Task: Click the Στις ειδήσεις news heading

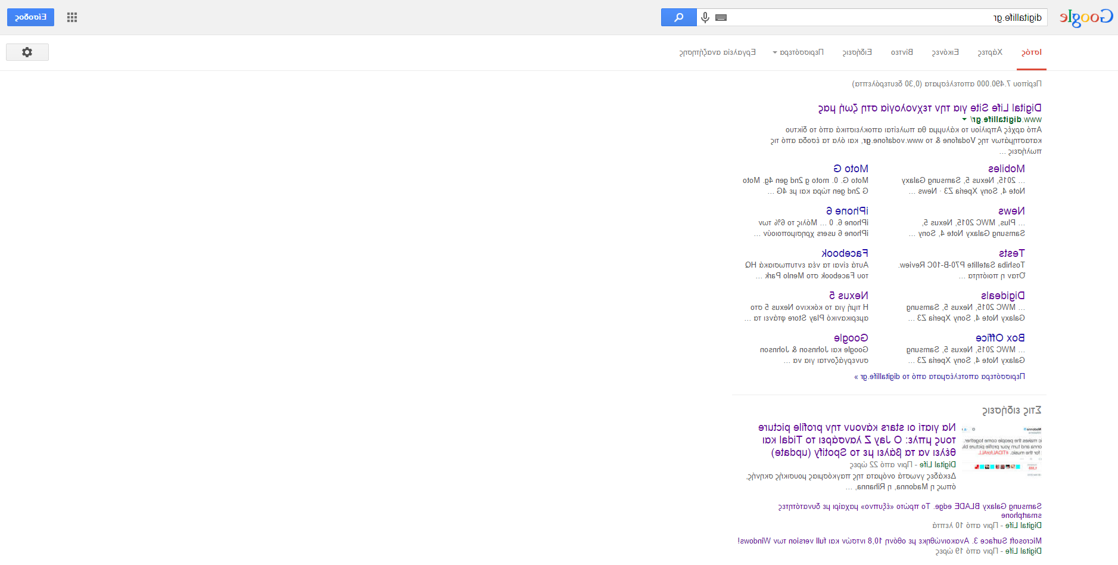Action: pos(1011,411)
